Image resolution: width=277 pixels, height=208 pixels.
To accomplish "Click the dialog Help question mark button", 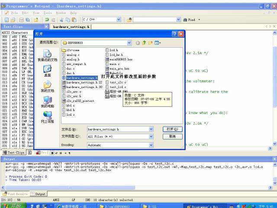I will 174,34.
